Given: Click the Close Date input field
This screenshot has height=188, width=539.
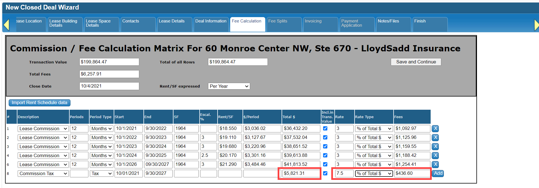Looking at the screenshot, I should pyautogui.click(x=109, y=86).
